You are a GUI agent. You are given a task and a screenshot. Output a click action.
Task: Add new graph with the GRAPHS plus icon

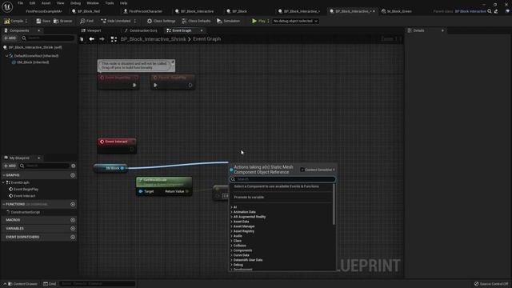[x=73, y=175]
